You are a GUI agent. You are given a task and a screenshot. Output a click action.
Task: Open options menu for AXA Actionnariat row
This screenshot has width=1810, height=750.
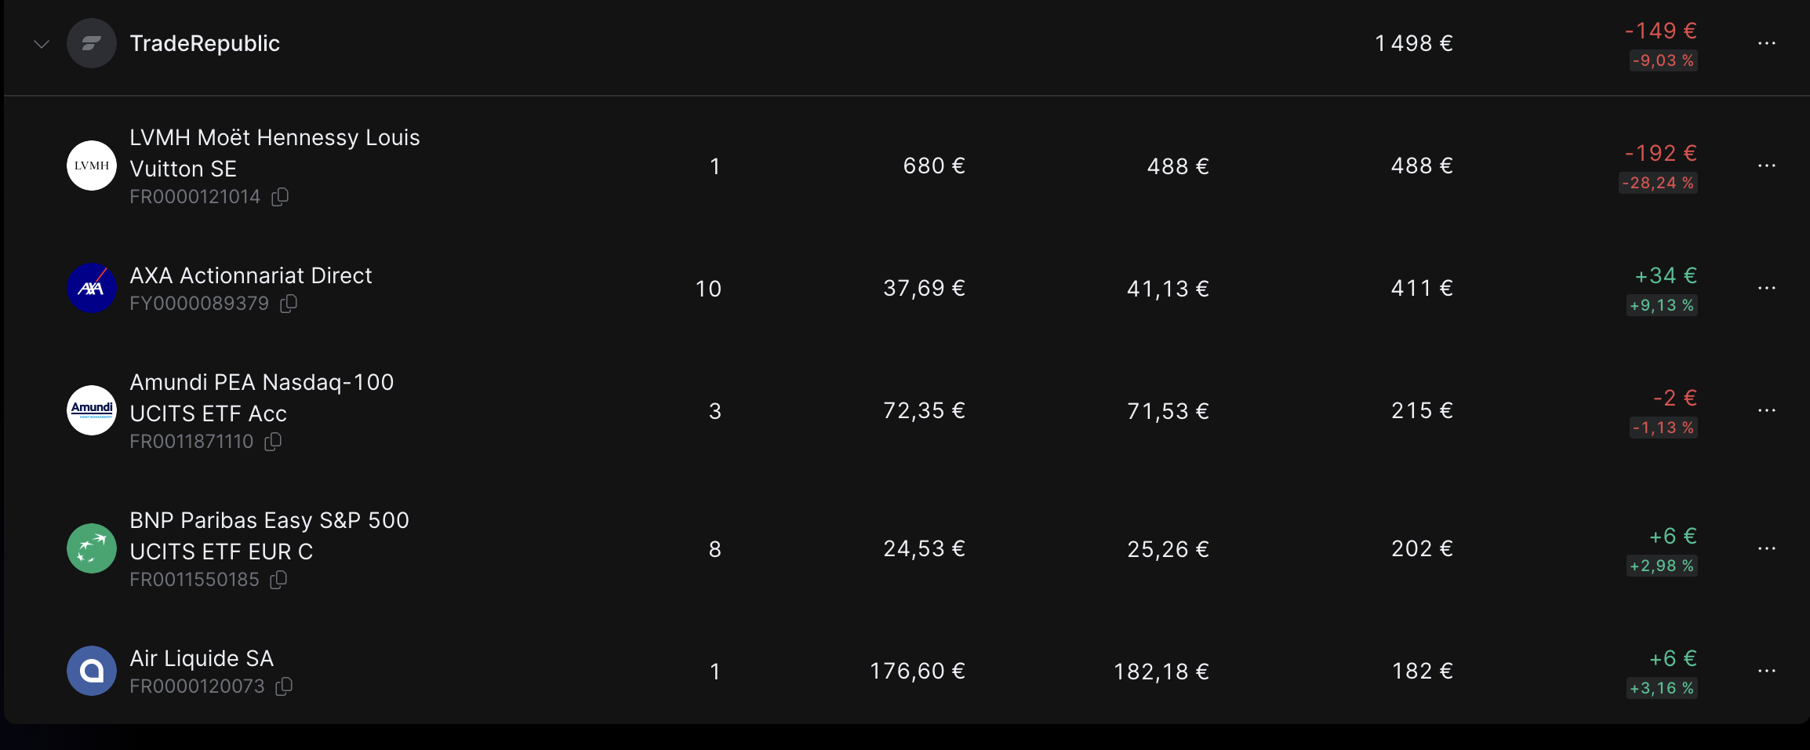(1766, 288)
